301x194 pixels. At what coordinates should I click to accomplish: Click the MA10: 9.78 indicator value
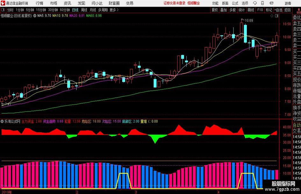(x=60, y=16)
